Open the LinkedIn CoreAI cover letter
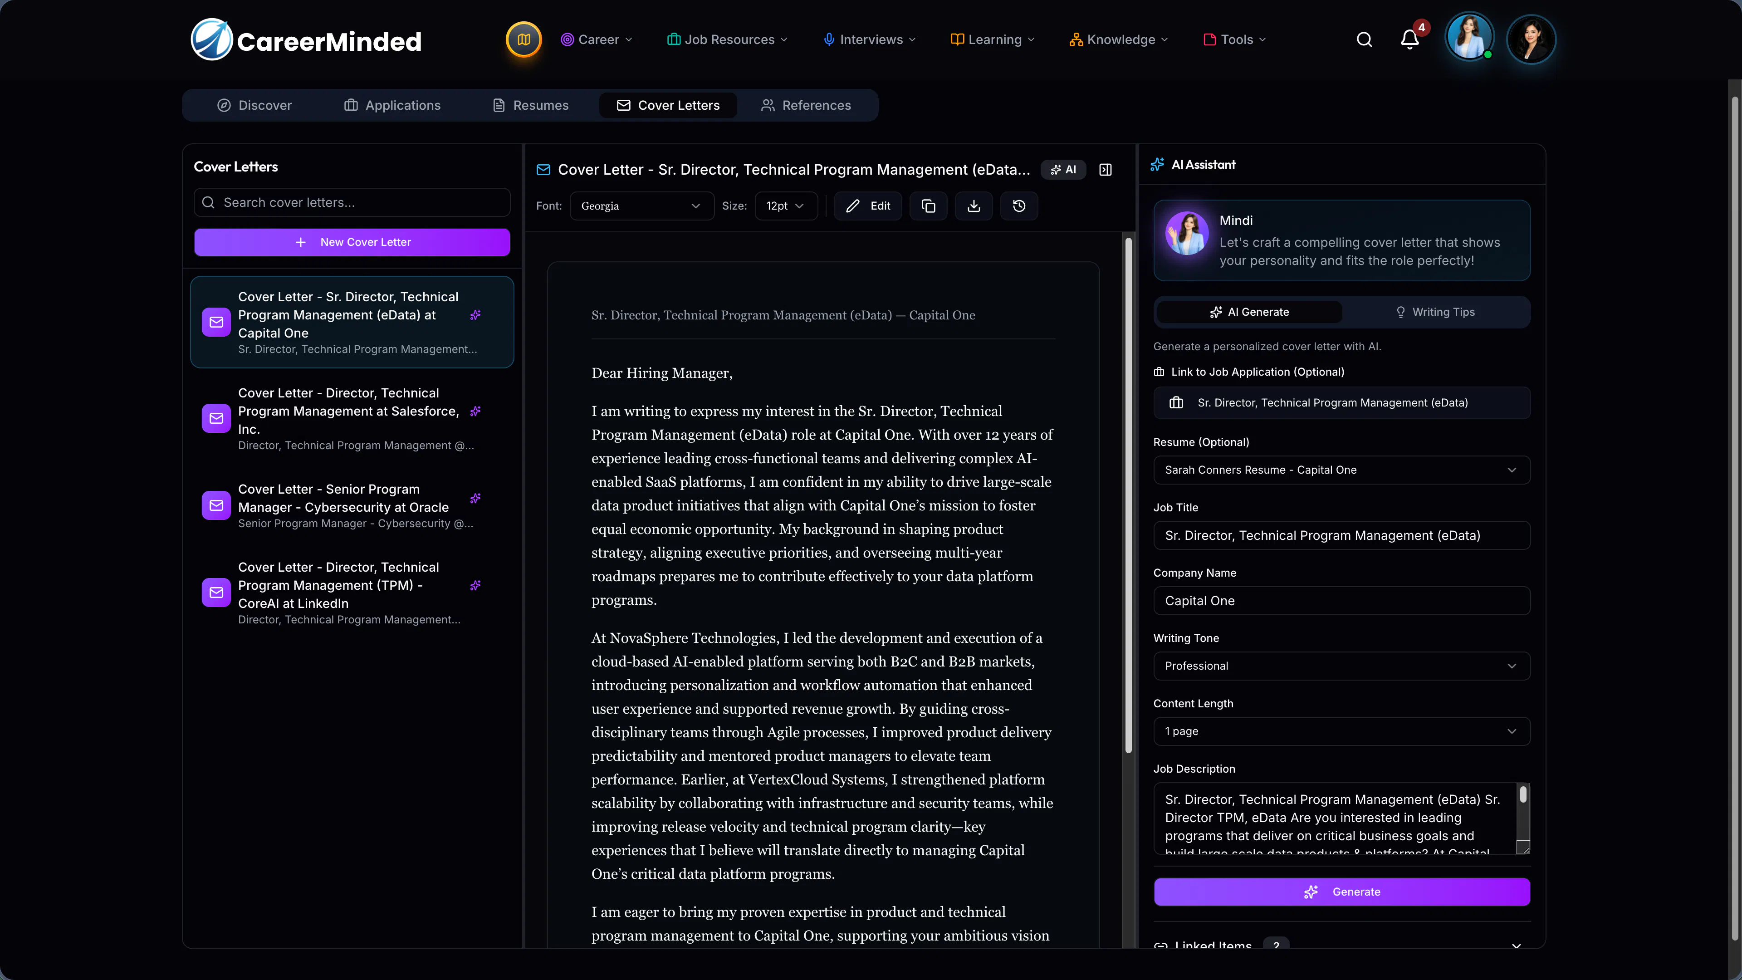The image size is (1742, 980). point(352,593)
